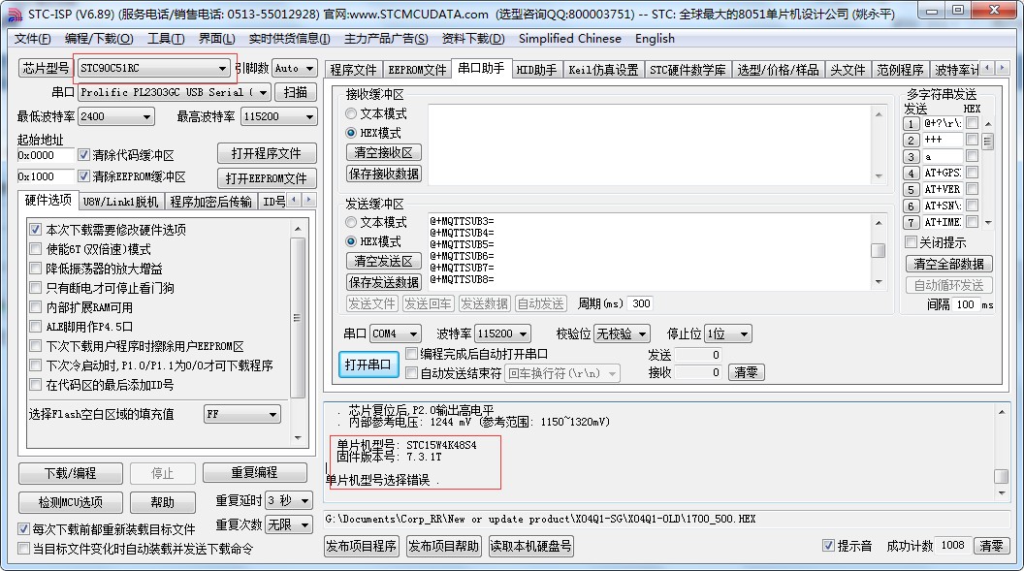The height and width of the screenshot is (571, 1024).
Task: Toggle 每次下载前都重新装载目标文件 checkbox
Action: click(x=23, y=529)
